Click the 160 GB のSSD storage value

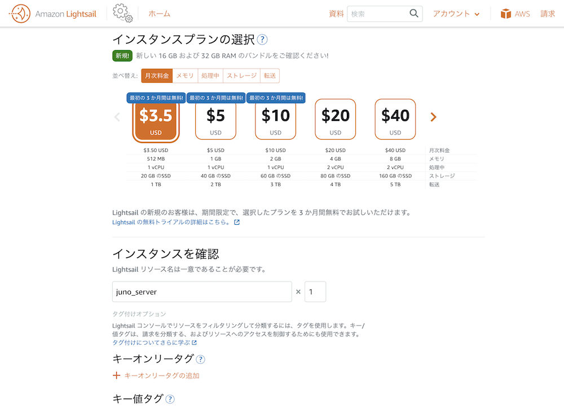(395, 176)
